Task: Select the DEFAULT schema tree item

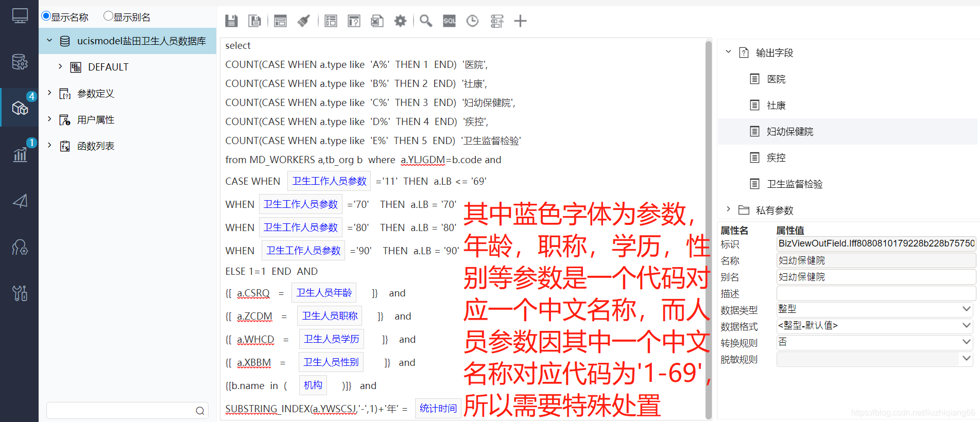Action: click(x=108, y=67)
